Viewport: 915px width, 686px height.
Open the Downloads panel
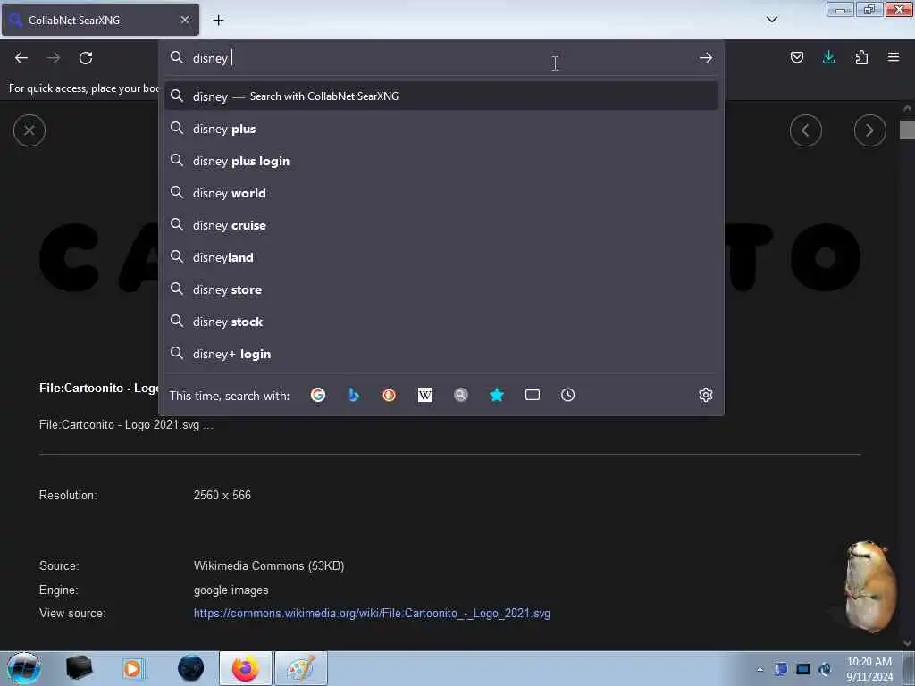(828, 57)
